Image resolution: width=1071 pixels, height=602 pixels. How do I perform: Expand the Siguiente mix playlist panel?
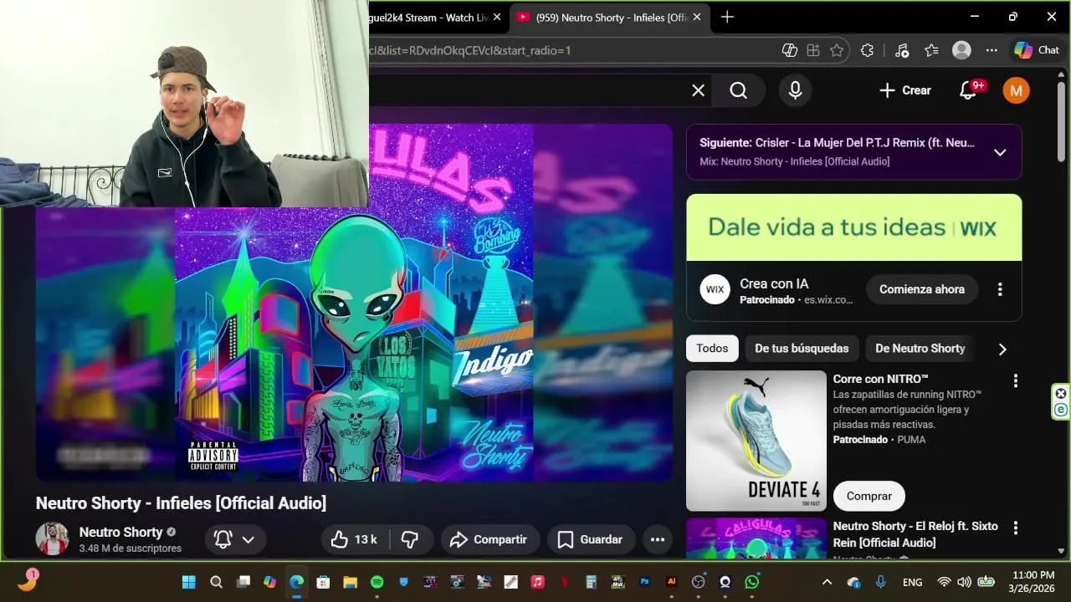pyautogui.click(x=999, y=152)
